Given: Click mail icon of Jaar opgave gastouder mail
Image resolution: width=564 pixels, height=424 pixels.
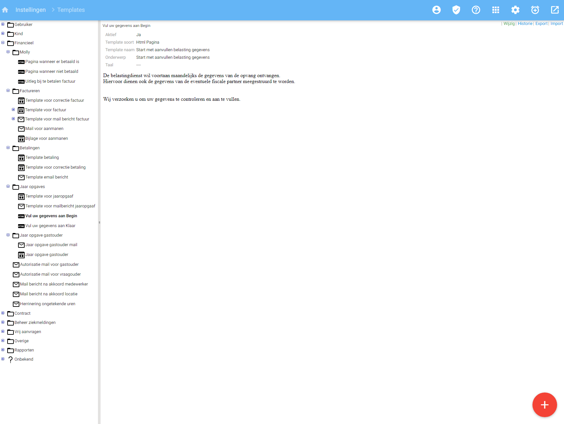Looking at the screenshot, I should pyautogui.click(x=21, y=245).
